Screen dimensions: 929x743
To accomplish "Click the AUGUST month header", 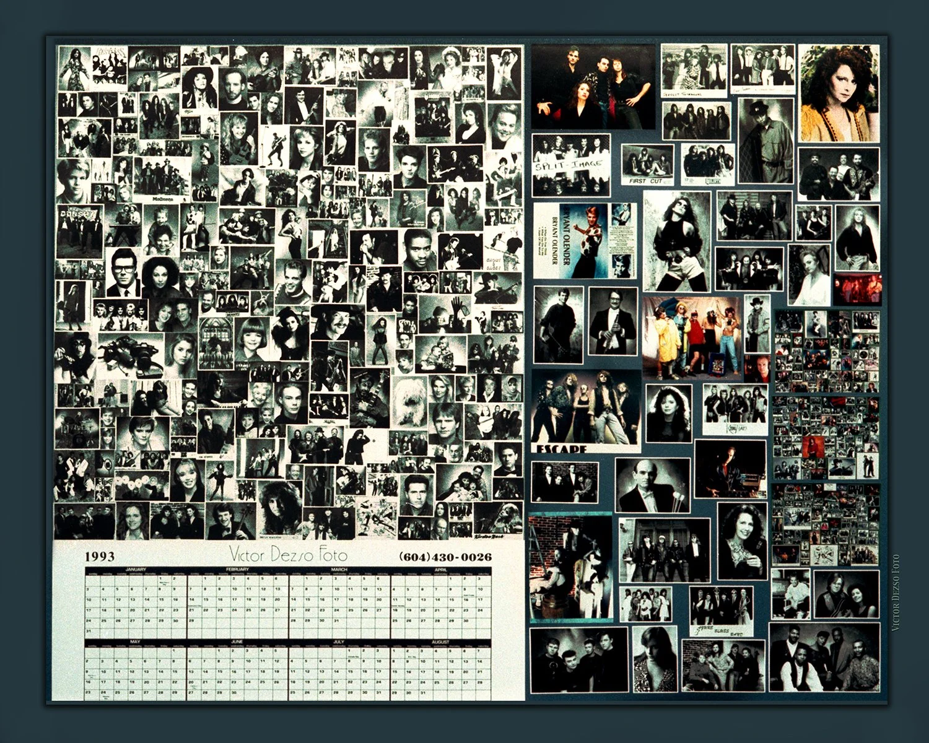I will [x=440, y=641].
